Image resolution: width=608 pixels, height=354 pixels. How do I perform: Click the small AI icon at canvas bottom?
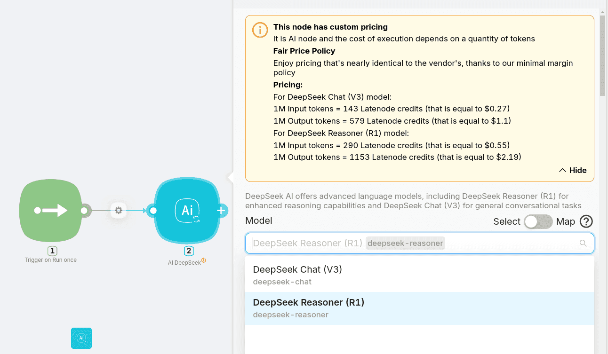81,338
